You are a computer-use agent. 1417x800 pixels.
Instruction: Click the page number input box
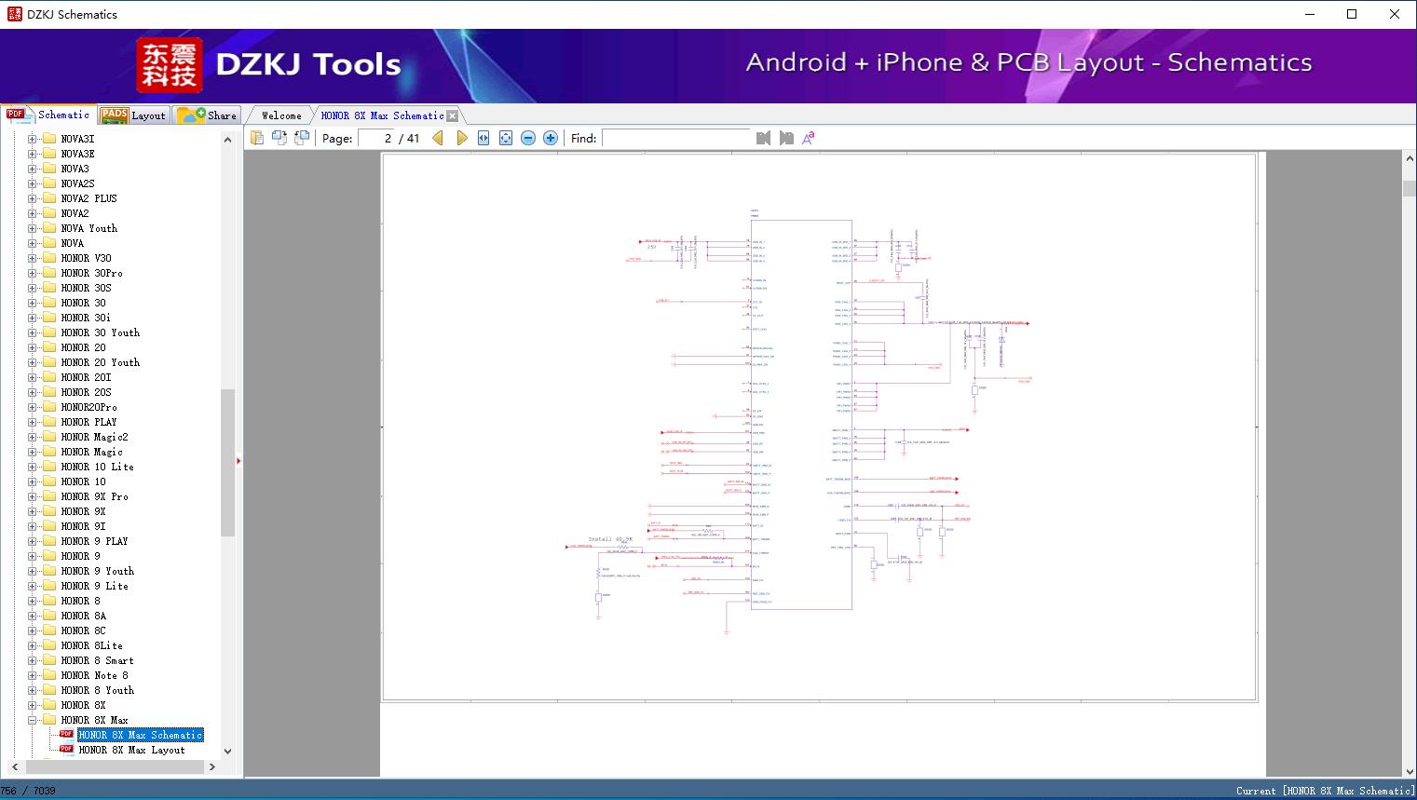[x=376, y=138]
